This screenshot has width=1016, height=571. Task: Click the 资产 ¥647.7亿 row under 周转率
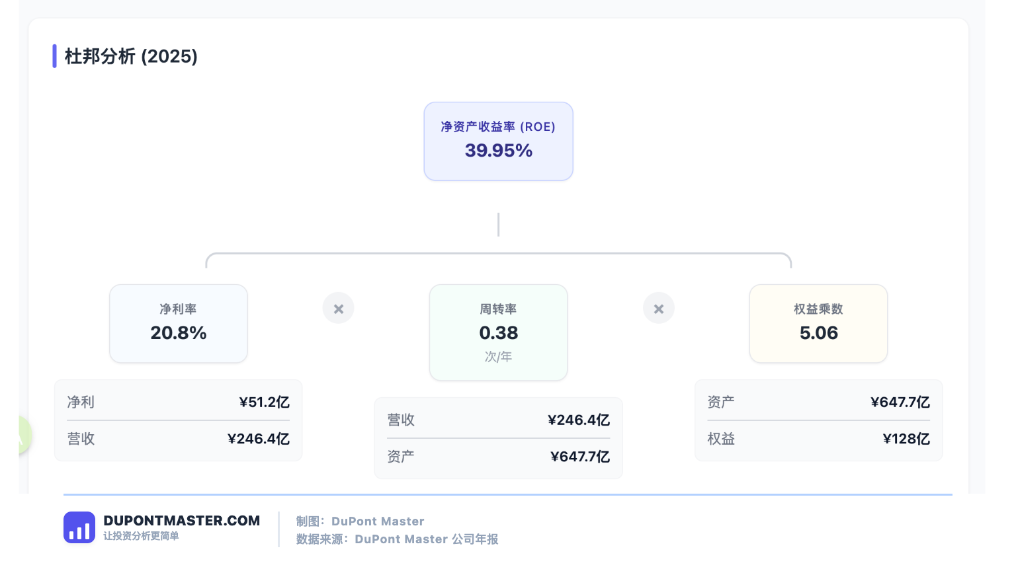pos(499,457)
